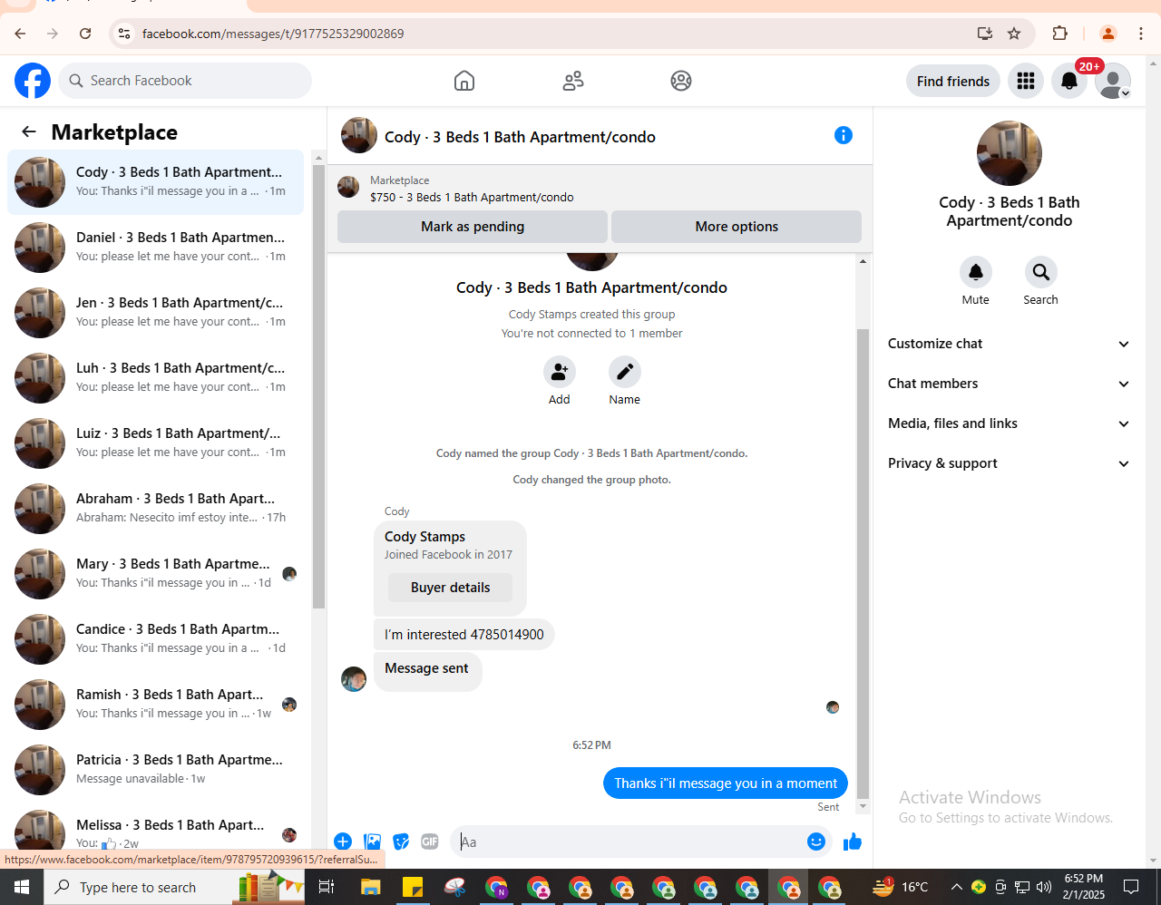This screenshot has height=905, width=1161.
Task: Click the More options button
Action: (737, 227)
